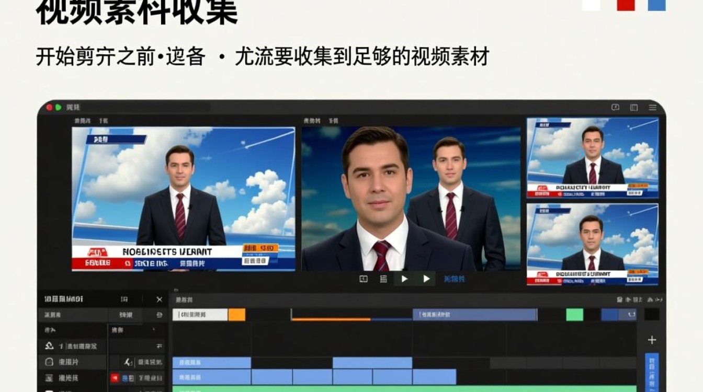Click the swap arrows icon in the left panel
Image resolution: width=703 pixels, height=392 pixels.
(x=160, y=346)
